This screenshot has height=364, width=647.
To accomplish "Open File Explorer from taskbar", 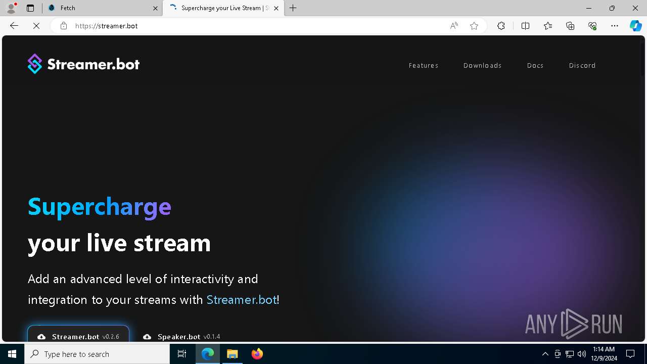I will [x=233, y=354].
